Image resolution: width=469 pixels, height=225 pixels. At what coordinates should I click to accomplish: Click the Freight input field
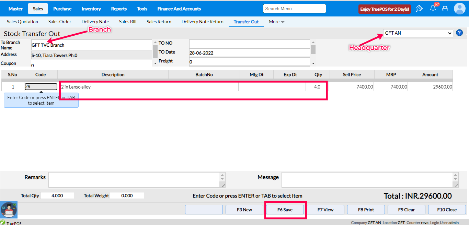pyautogui.click(x=250, y=62)
